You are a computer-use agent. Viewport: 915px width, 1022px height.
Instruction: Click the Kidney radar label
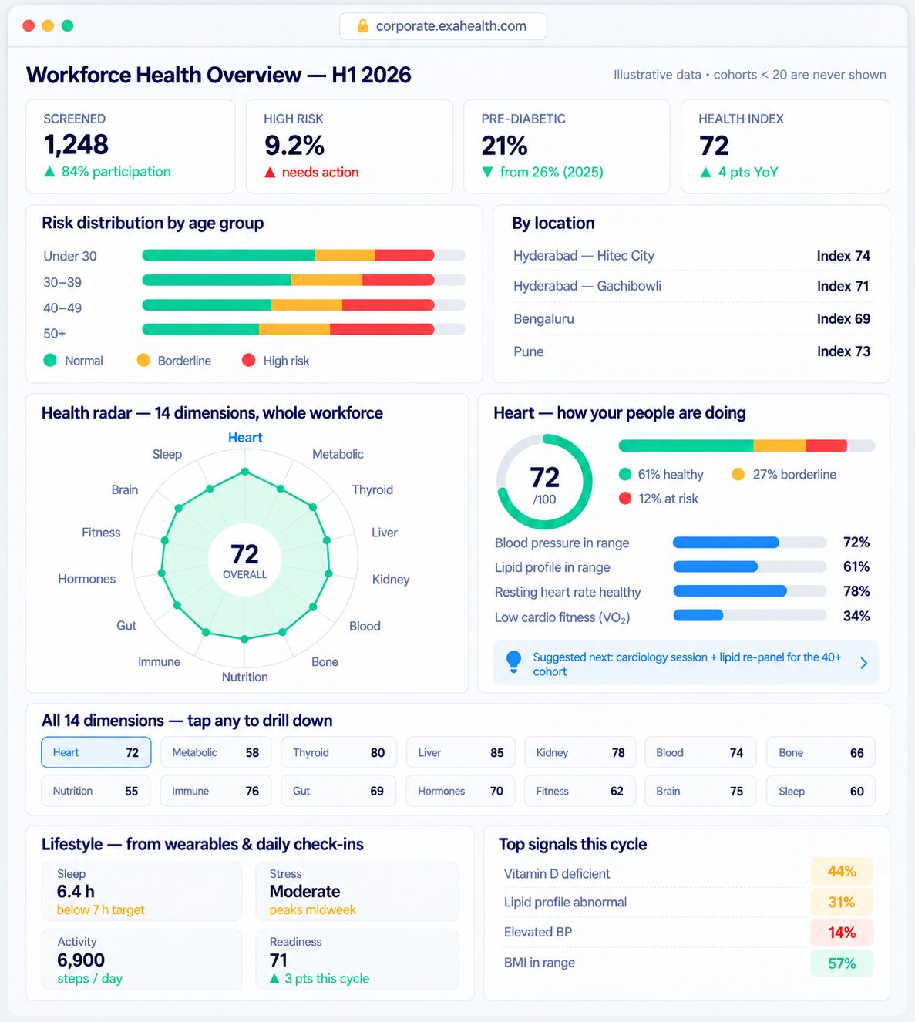click(x=391, y=579)
